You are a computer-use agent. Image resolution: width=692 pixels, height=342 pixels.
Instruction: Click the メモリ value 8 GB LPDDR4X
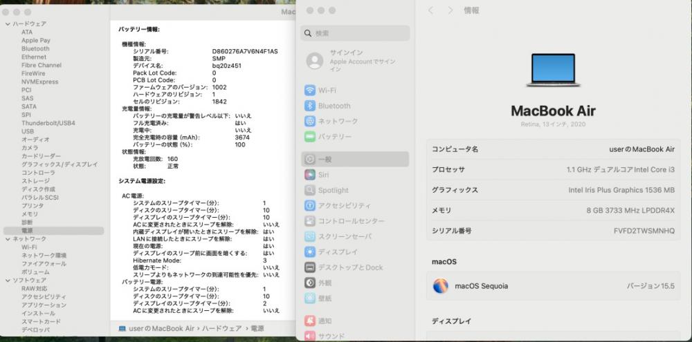tap(630, 211)
